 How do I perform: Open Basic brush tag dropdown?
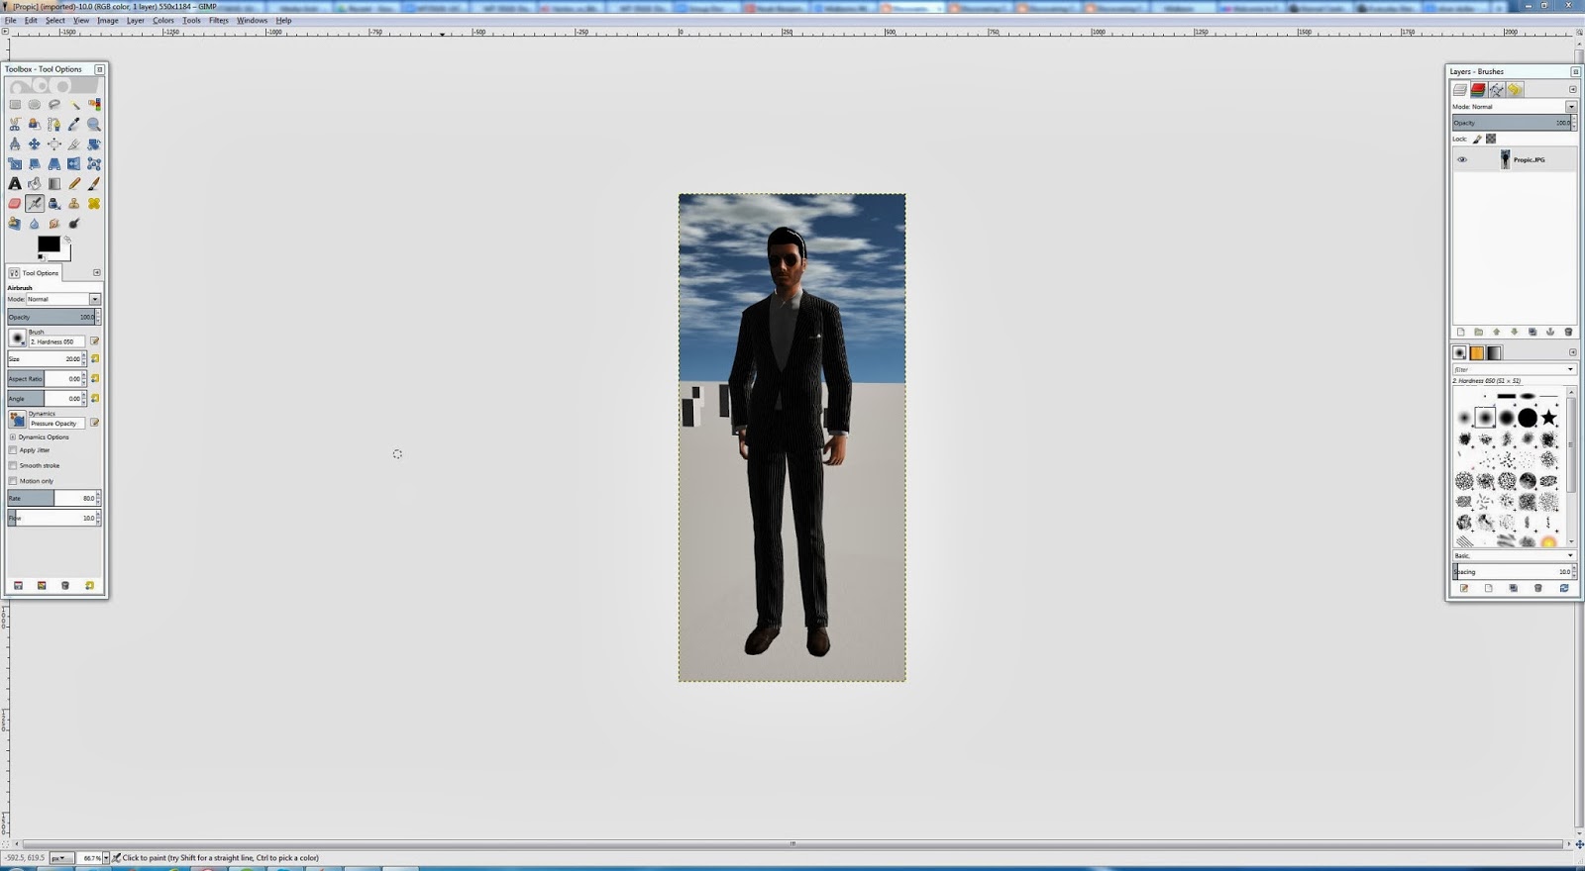pyautogui.click(x=1570, y=555)
